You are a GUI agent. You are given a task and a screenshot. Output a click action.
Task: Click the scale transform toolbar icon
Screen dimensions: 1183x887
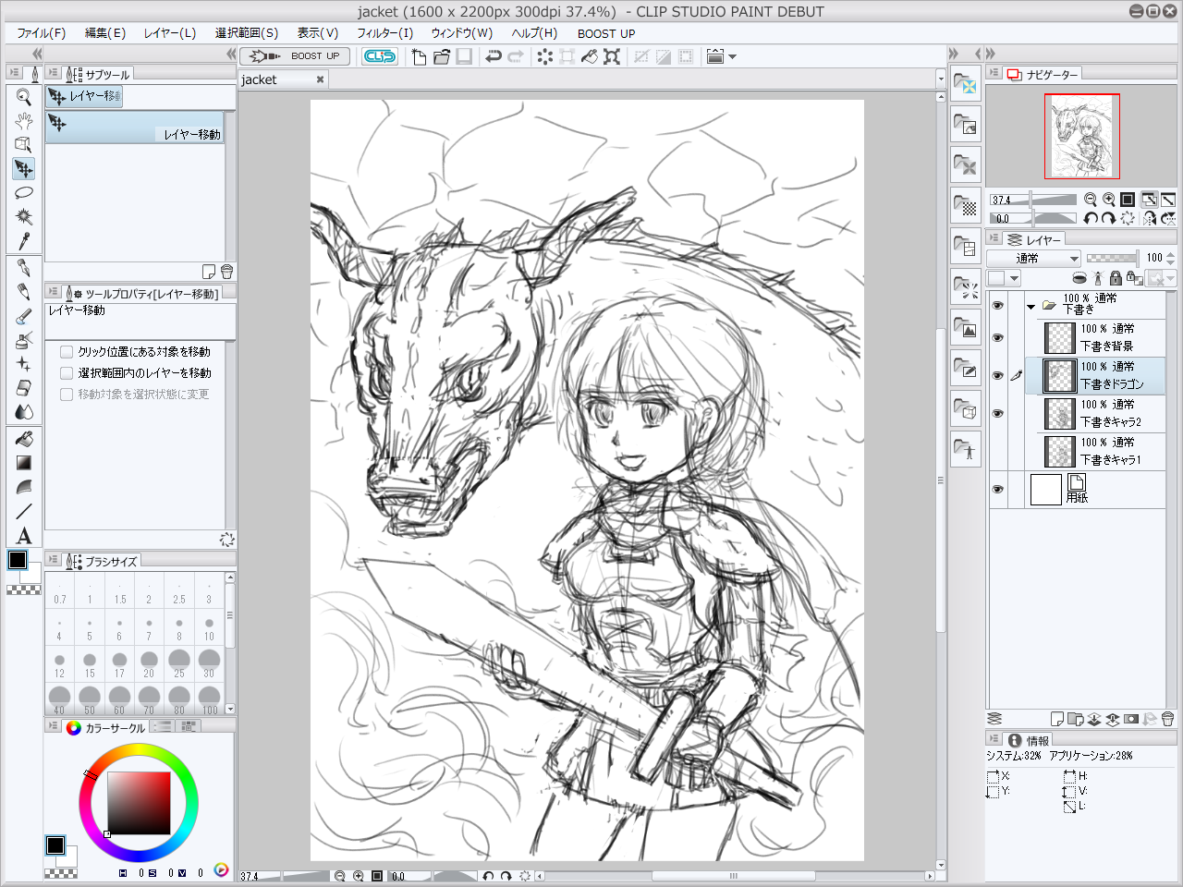[612, 56]
